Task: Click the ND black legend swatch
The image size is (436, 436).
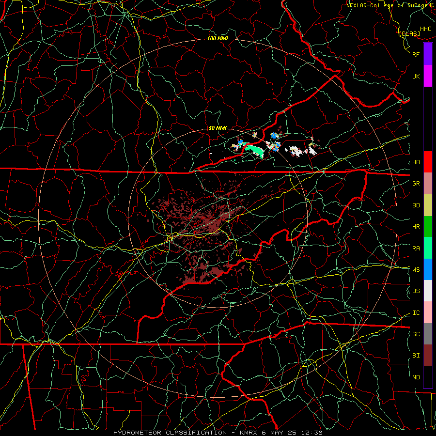Action: pos(428,377)
